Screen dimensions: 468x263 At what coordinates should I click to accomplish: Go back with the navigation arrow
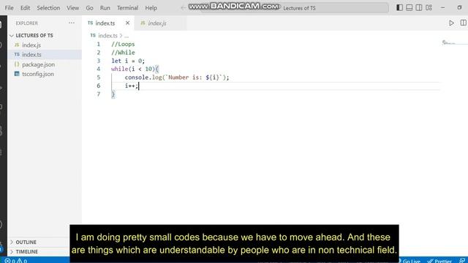(x=184, y=8)
